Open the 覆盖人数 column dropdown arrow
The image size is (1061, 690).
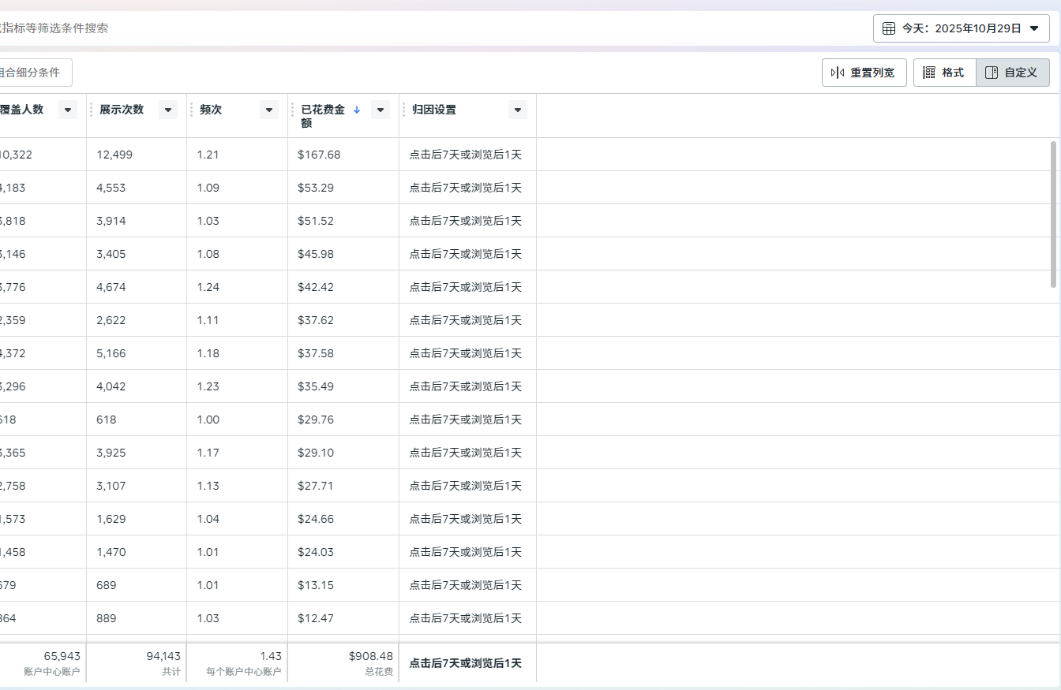click(67, 110)
